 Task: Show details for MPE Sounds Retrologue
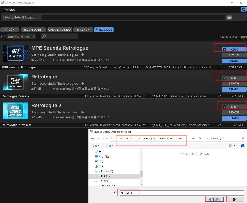(x=234, y=61)
